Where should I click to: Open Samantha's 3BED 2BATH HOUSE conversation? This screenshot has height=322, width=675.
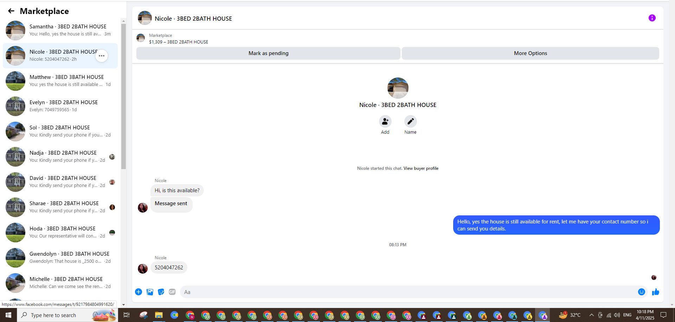(x=60, y=31)
